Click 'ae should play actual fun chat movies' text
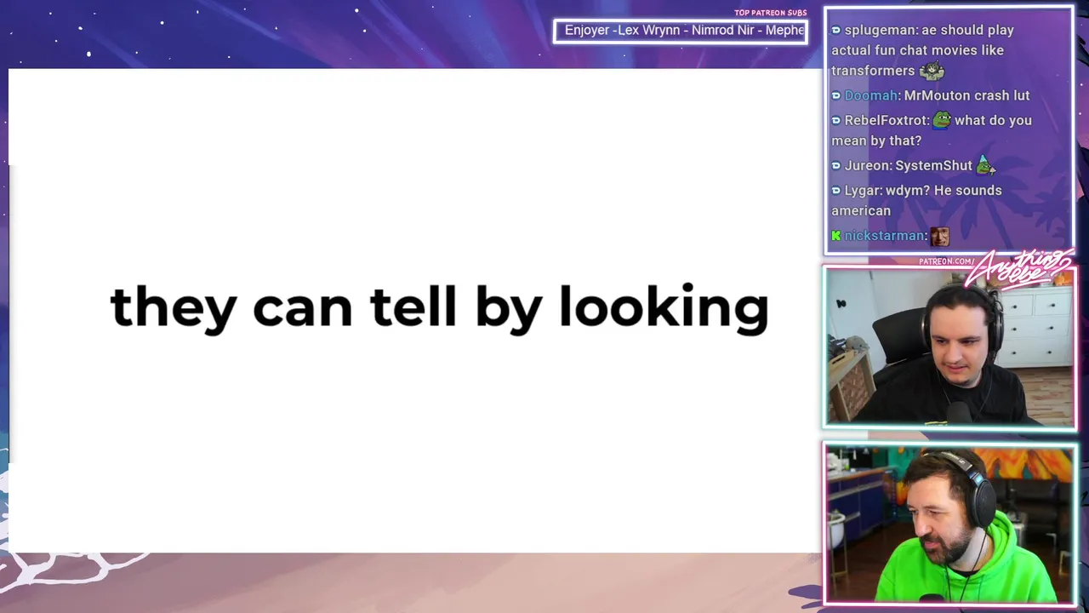The width and height of the screenshot is (1089, 613). (x=922, y=40)
